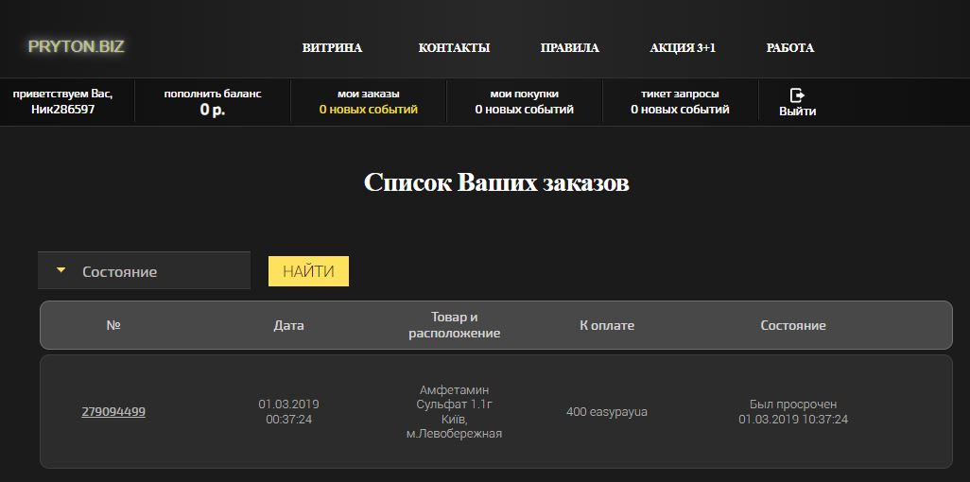970x482 pixels.
Task: Click the PRYTON.BIZ logo
Action: coord(76,46)
